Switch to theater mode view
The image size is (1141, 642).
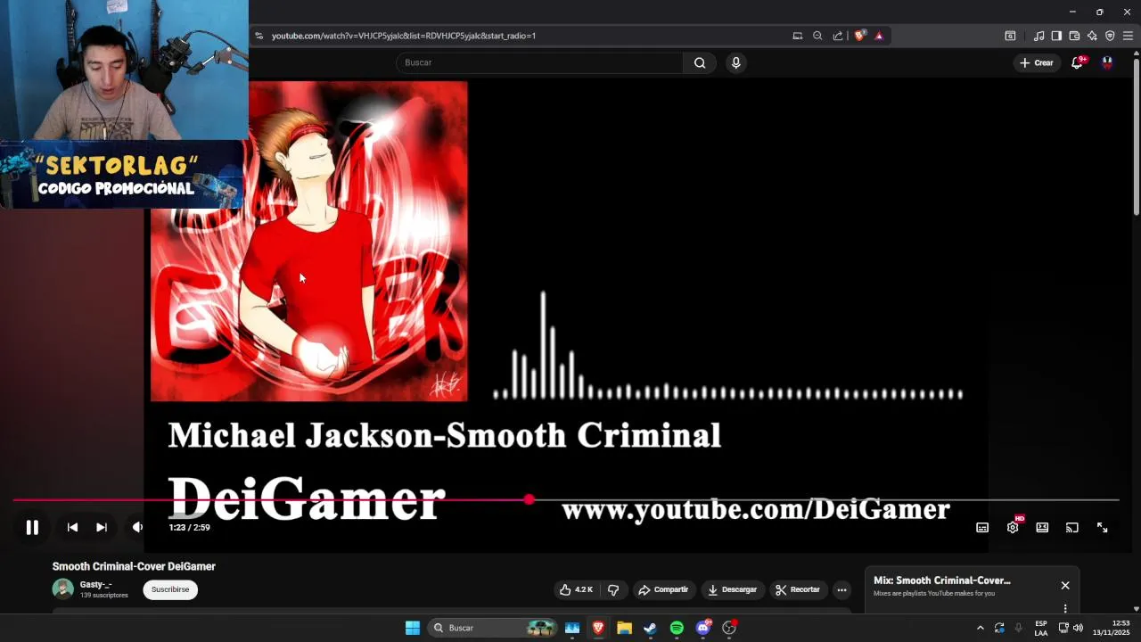[1042, 527]
